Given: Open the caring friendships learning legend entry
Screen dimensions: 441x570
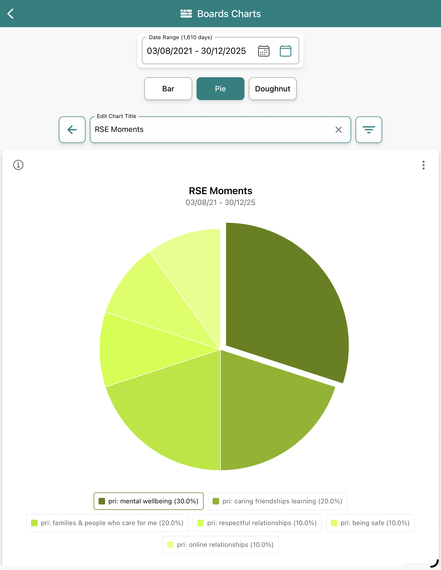Looking at the screenshot, I should 277,501.
